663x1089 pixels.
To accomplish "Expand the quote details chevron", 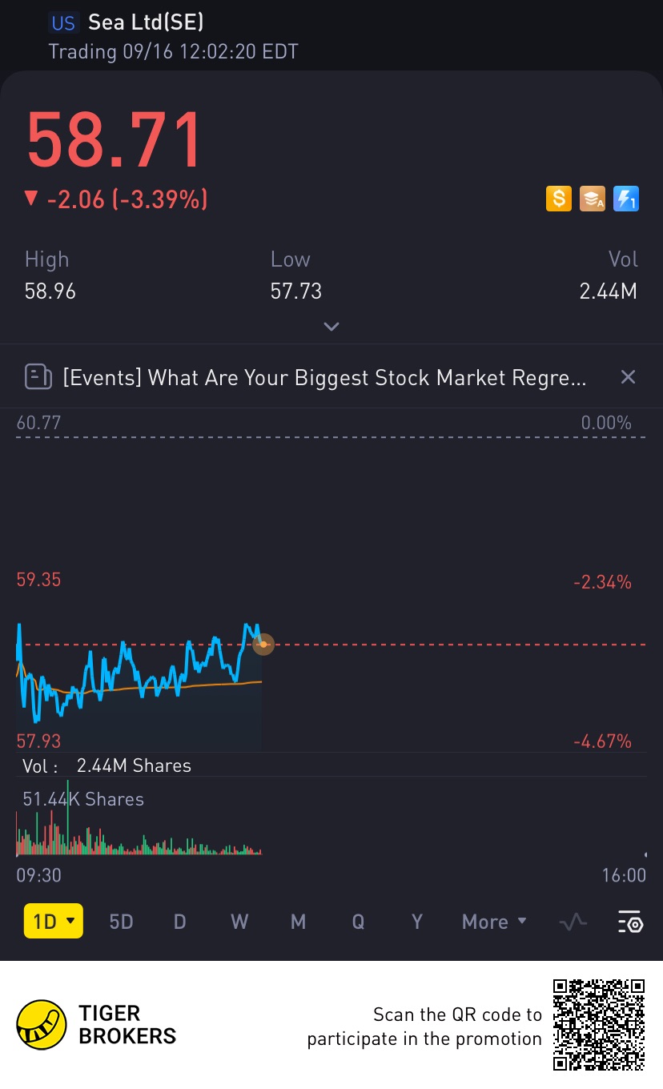I will tap(331, 327).
